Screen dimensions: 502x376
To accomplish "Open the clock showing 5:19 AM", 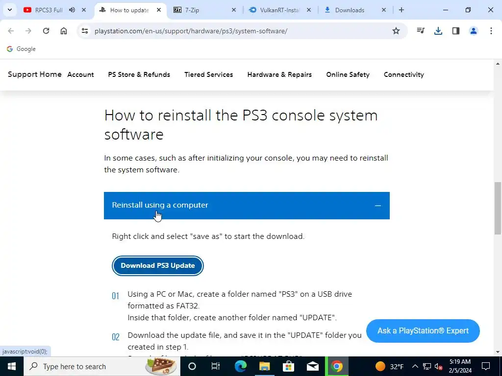I will [x=460, y=366].
